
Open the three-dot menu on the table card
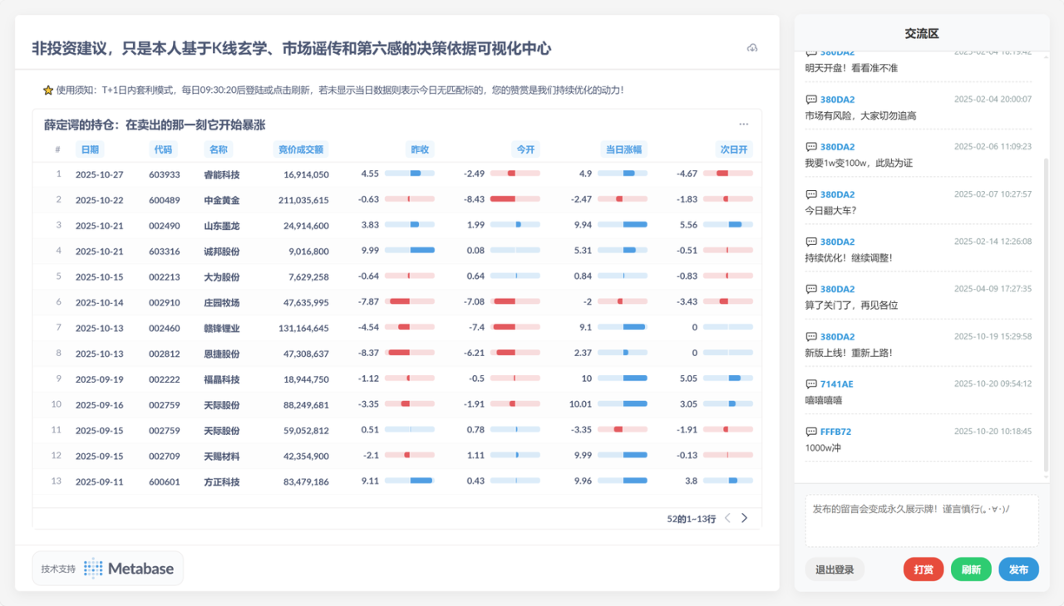point(744,125)
